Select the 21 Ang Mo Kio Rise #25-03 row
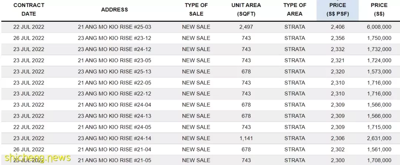Screen dimensions: 400x165 coord(200,27)
